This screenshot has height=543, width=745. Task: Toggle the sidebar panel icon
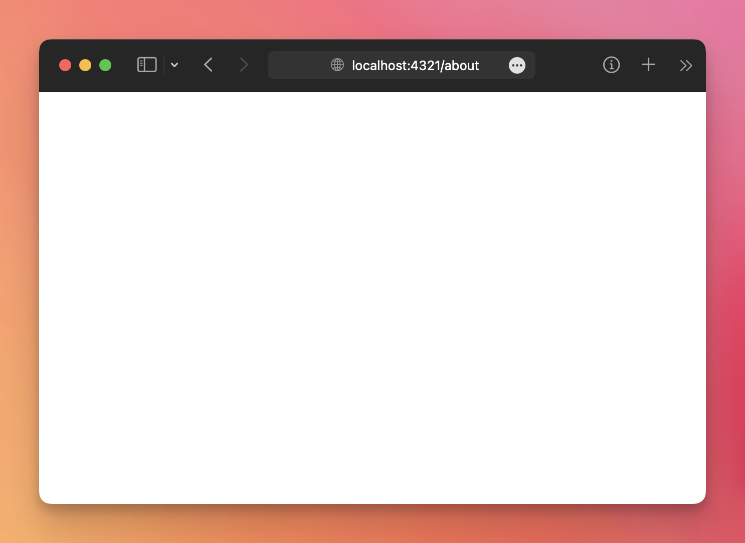[x=147, y=65]
